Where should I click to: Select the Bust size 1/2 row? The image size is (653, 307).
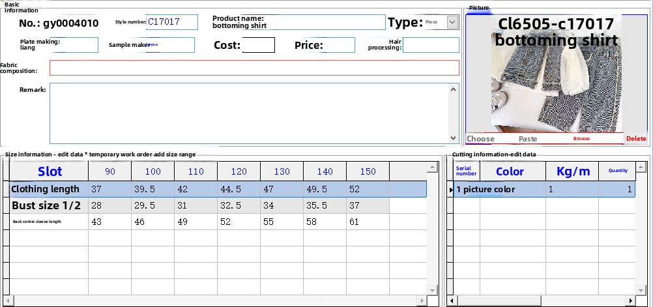[x=46, y=205]
